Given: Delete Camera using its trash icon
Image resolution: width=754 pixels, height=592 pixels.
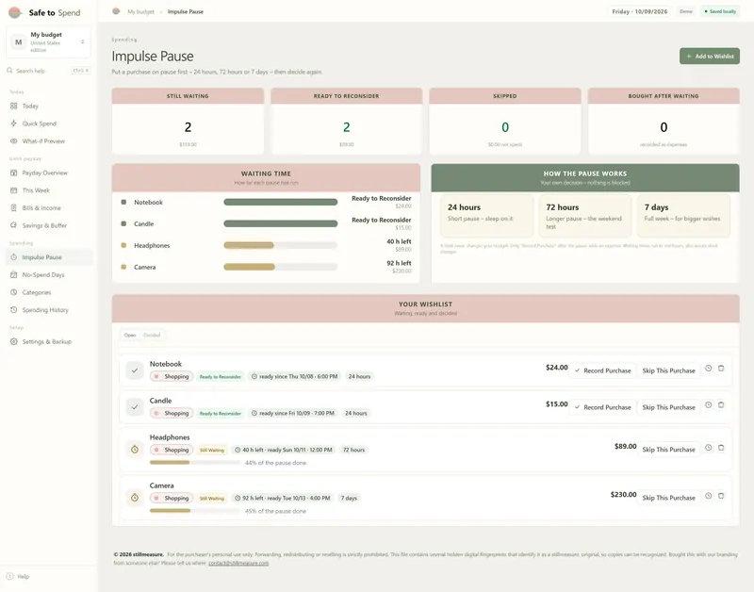Looking at the screenshot, I should [x=721, y=496].
